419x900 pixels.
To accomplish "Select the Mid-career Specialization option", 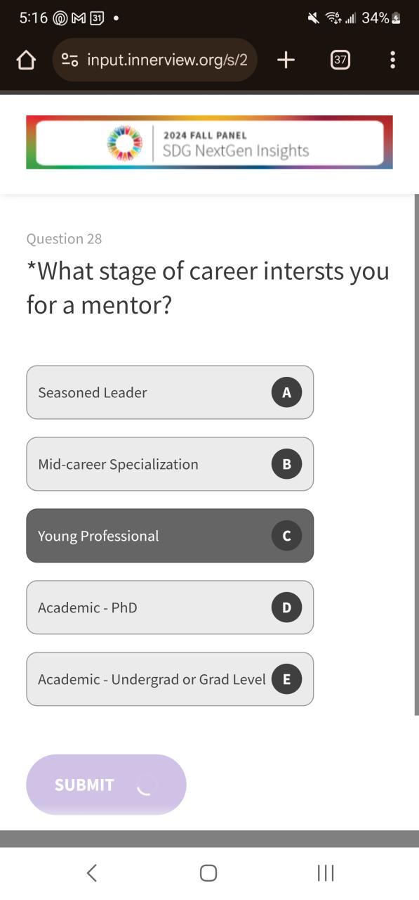I will click(170, 464).
